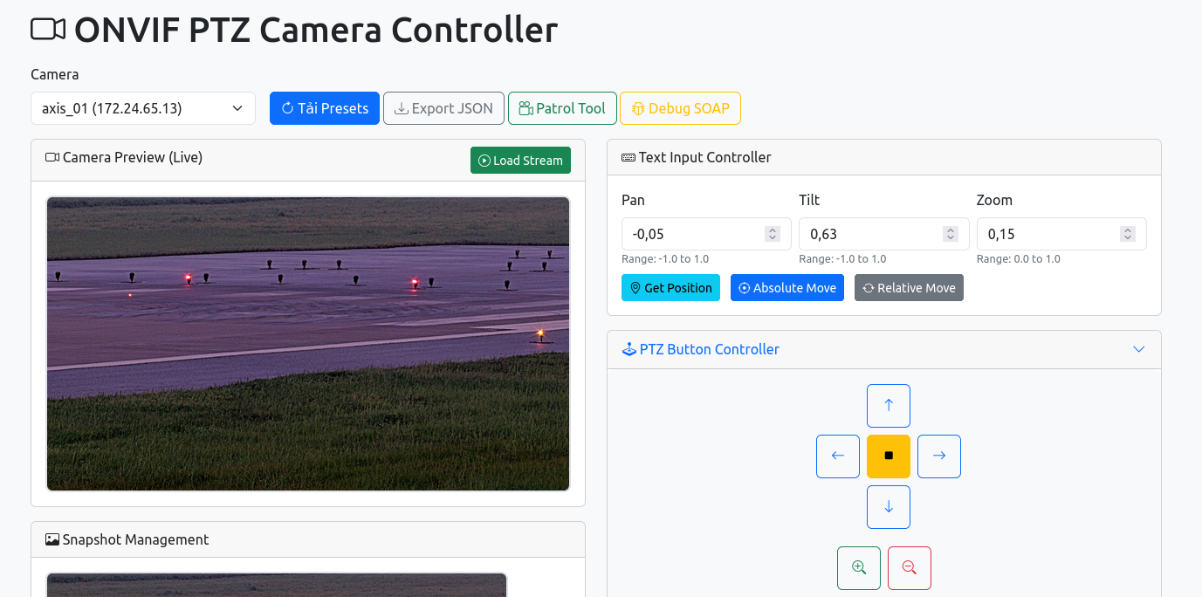Focus the Pan value input field
The width and height of the screenshot is (1202, 597).
(x=706, y=234)
